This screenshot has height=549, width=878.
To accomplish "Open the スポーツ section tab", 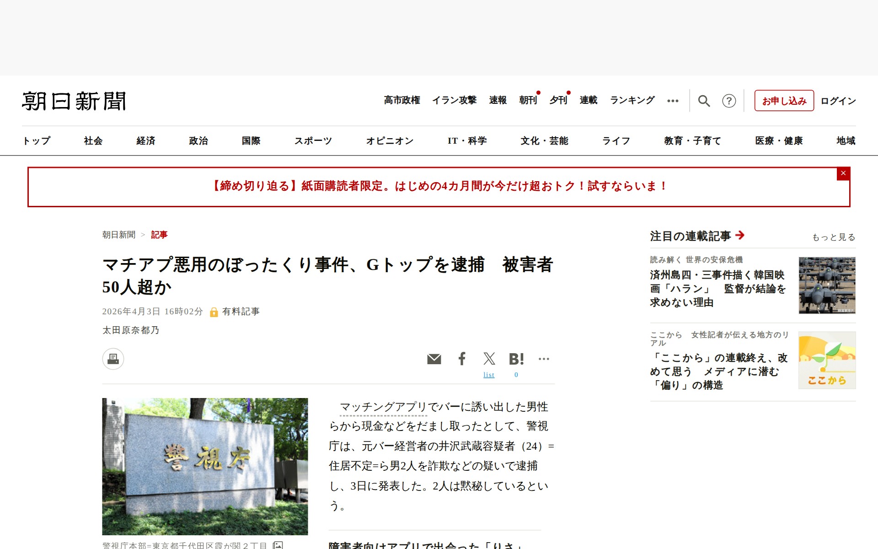I will click(x=313, y=141).
